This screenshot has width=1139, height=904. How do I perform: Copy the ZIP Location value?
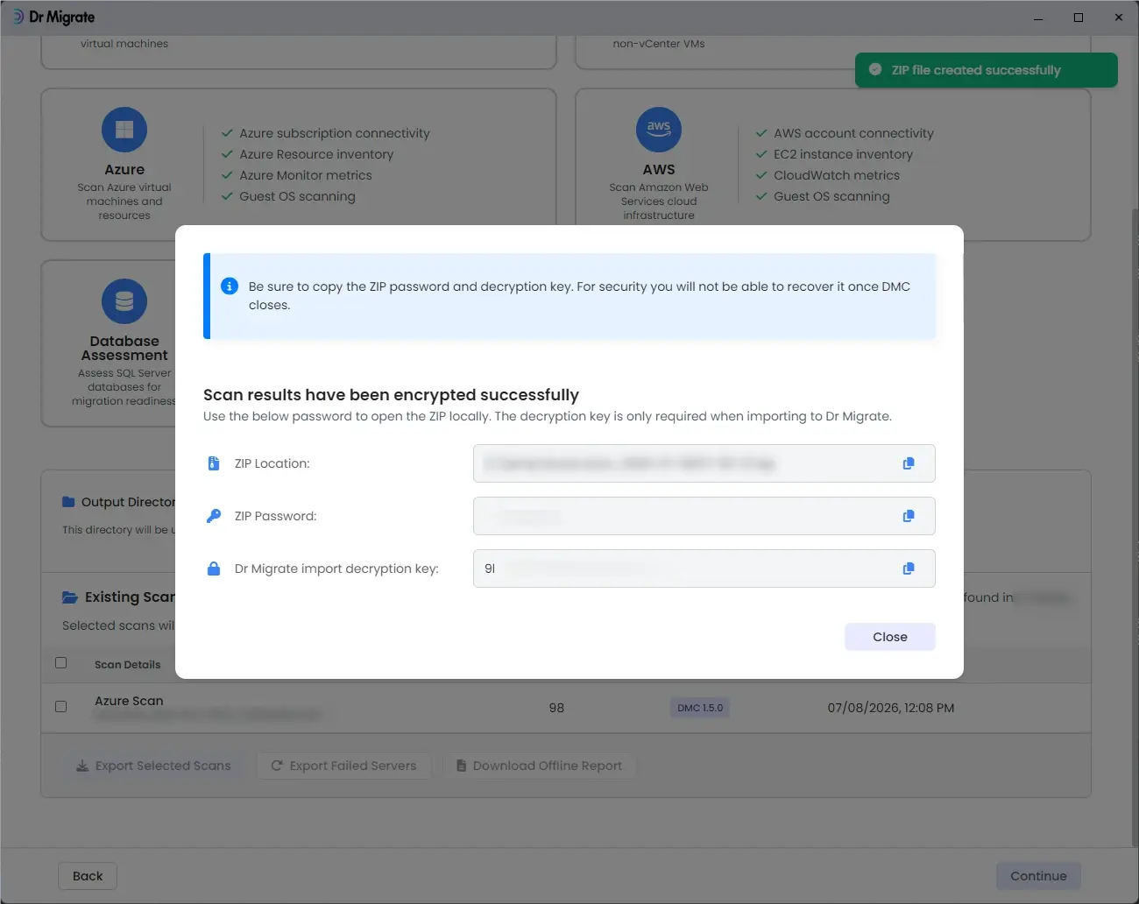point(909,463)
